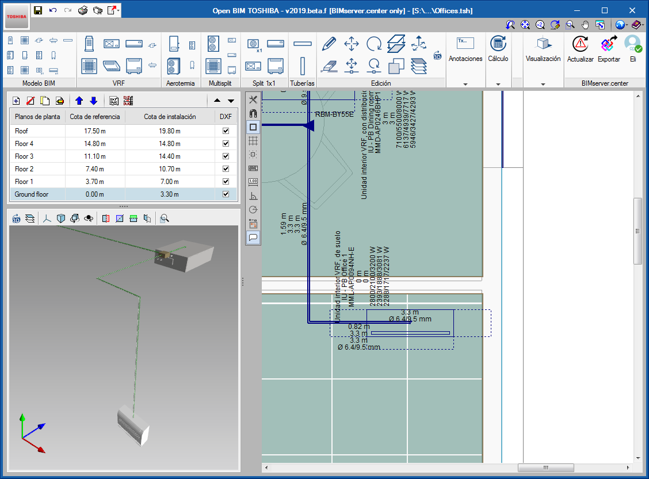Expand the Cálculo dropdown arrow
This screenshot has height=479, width=649.
498,85
